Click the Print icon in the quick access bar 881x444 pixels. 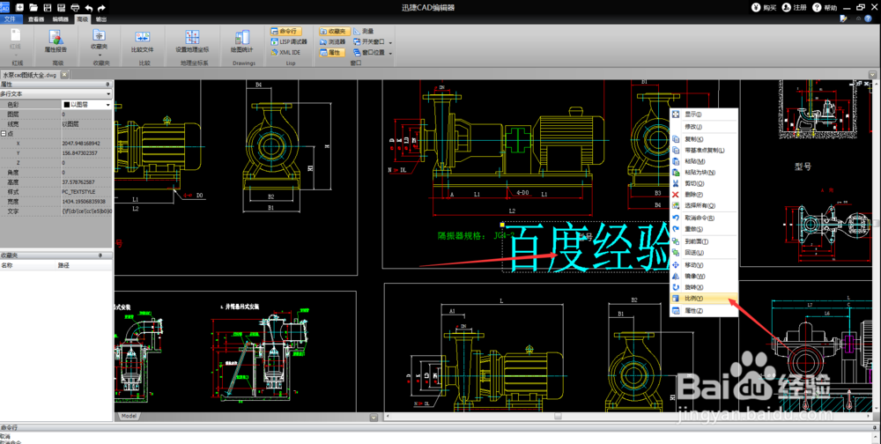pyautogui.click(x=75, y=8)
